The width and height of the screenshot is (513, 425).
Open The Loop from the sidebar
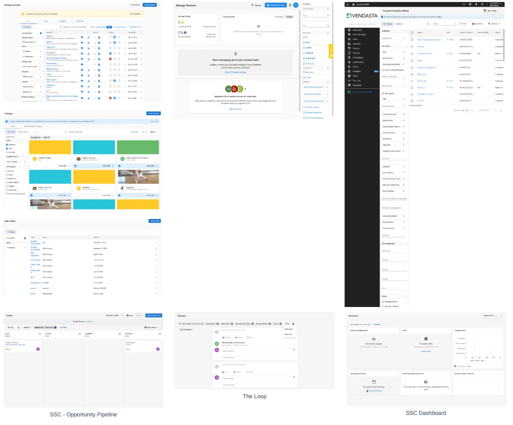coord(357,81)
